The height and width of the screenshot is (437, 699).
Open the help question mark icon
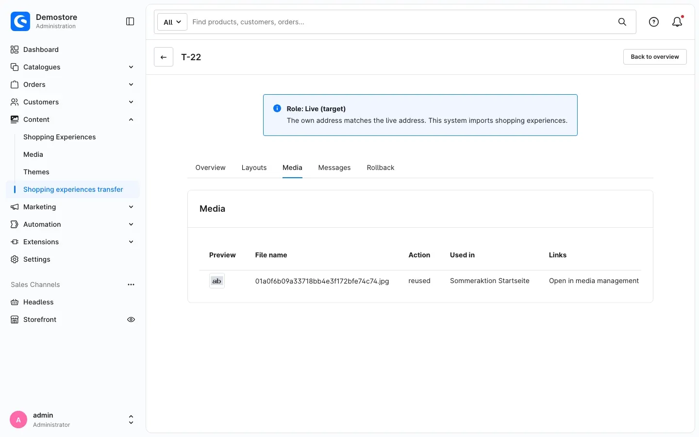(x=654, y=22)
